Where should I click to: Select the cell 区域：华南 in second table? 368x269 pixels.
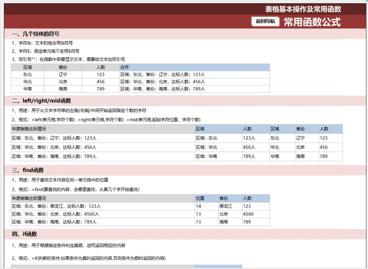pos(218,156)
